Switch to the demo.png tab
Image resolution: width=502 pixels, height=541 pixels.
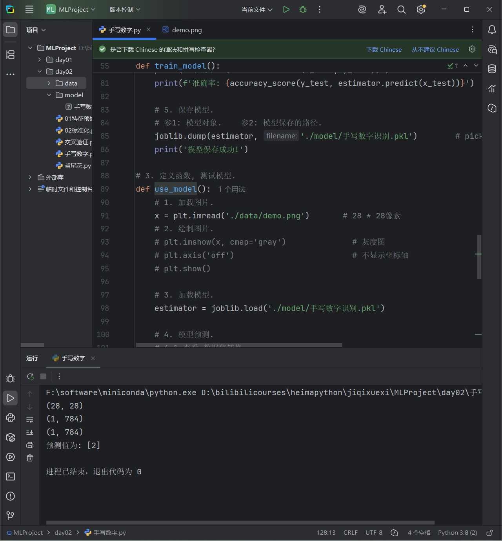pyautogui.click(x=182, y=30)
